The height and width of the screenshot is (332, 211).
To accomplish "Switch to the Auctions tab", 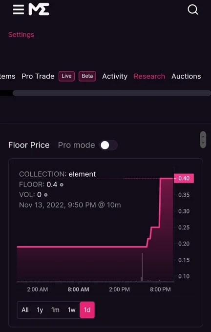I will (186, 77).
